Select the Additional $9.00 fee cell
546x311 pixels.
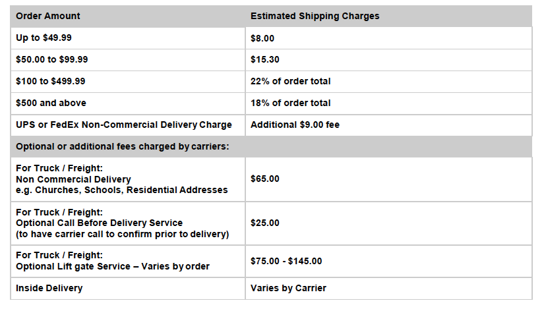pyautogui.click(x=388, y=125)
